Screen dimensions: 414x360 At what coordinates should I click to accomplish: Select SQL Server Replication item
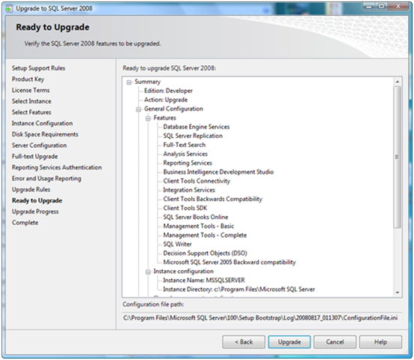coord(193,136)
